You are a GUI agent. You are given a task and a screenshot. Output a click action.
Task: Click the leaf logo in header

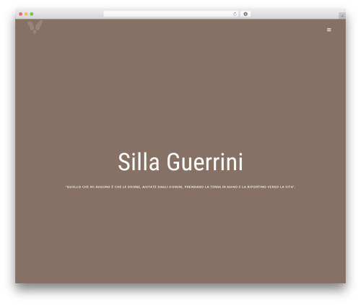pos(35,27)
